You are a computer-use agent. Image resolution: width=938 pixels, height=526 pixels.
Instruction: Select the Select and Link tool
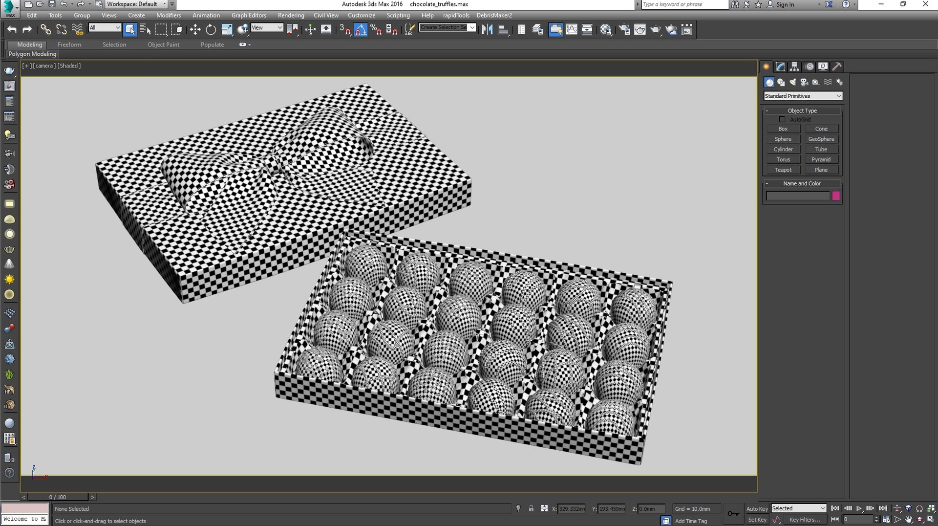[45, 30]
